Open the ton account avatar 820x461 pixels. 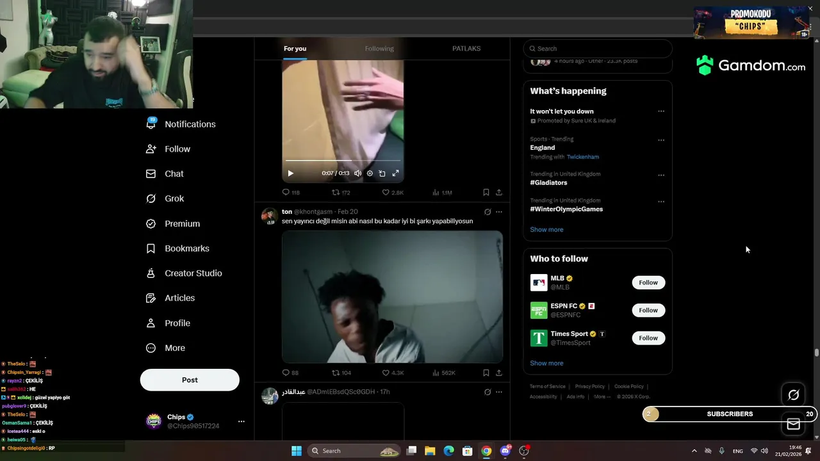pyautogui.click(x=269, y=216)
